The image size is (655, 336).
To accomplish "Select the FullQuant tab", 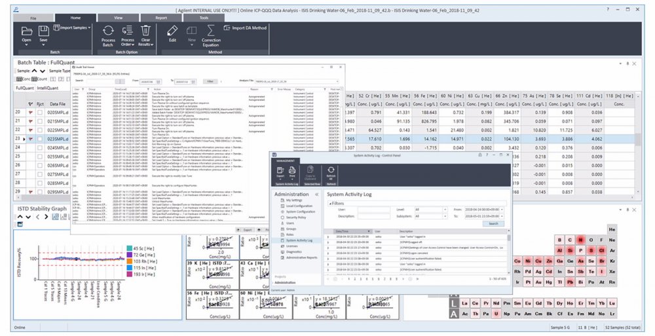I will pyautogui.click(x=25, y=88).
